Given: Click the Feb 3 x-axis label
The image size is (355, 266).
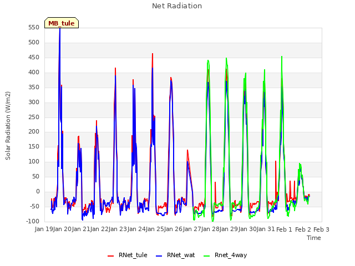Looking at the screenshot, I should point(322,229).
